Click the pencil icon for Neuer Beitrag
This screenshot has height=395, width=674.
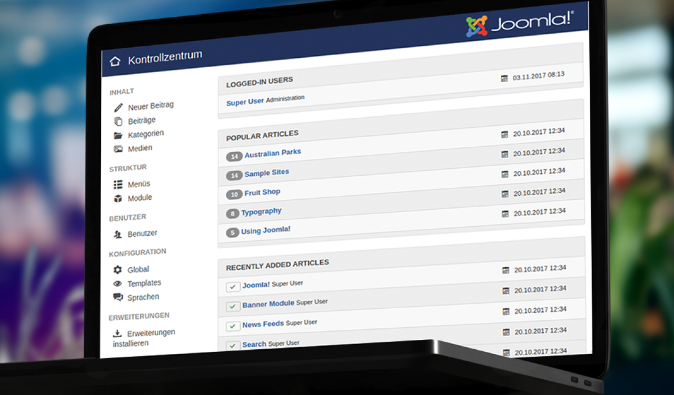point(118,108)
